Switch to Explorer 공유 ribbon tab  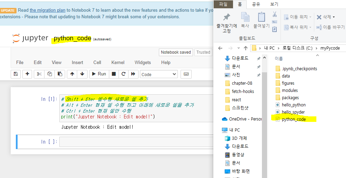pyautogui.click(x=256, y=4)
